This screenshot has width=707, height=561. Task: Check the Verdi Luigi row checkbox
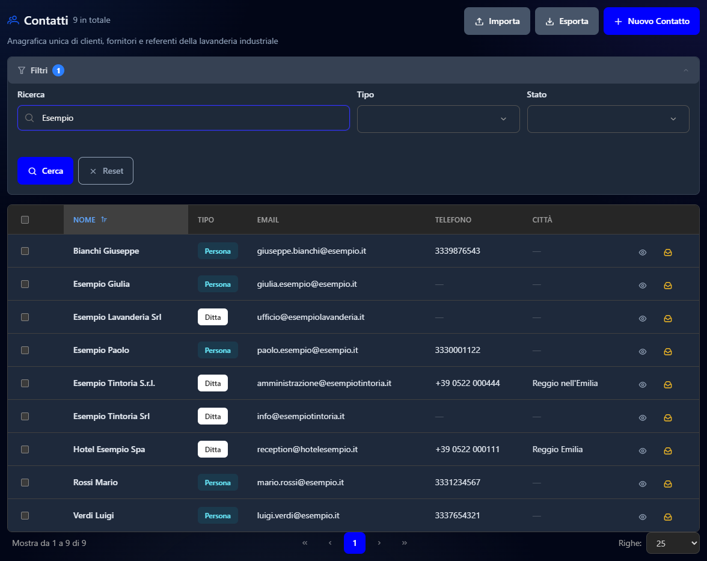pyautogui.click(x=25, y=515)
